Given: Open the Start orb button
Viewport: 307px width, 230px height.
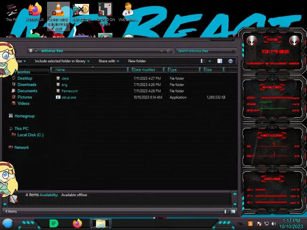Looking at the screenshot, I should (x=7, y=223).
